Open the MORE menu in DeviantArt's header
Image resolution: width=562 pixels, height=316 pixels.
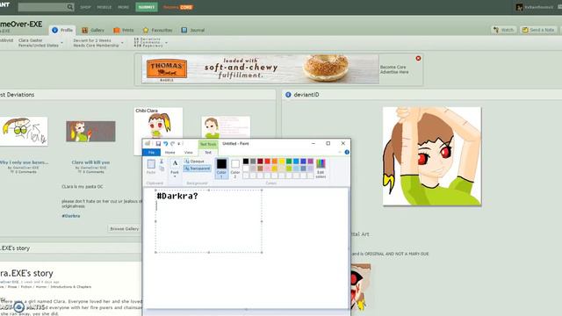point(123,7)
